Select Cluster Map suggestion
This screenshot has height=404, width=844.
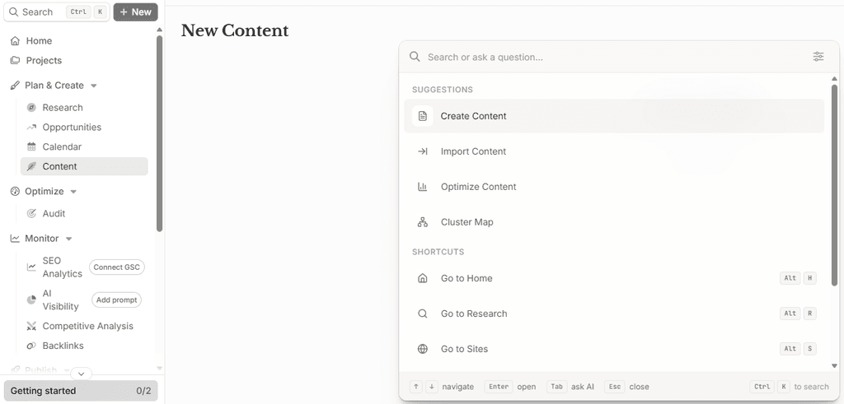click(614, 222)
